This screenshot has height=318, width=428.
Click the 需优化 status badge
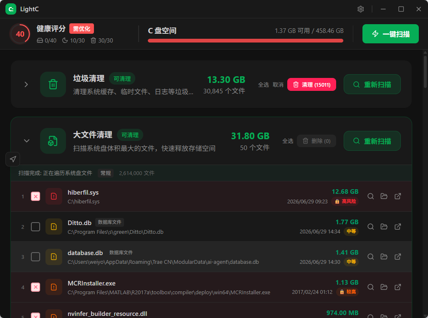point(81,29)
